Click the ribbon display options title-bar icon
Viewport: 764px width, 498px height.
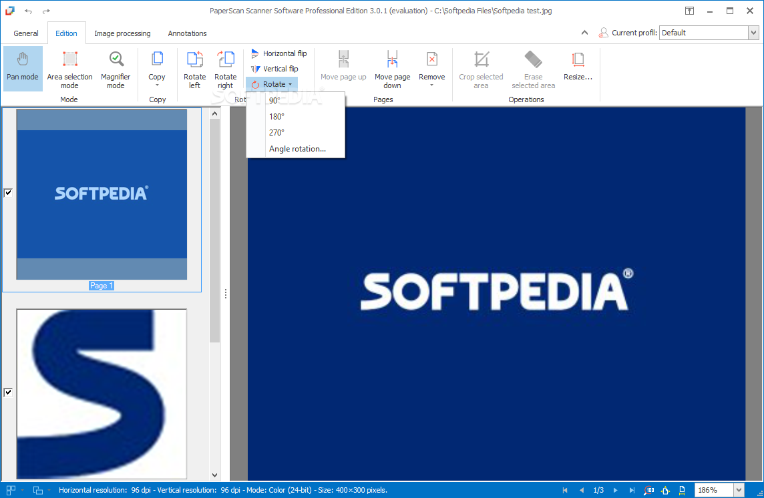point(689,11)
